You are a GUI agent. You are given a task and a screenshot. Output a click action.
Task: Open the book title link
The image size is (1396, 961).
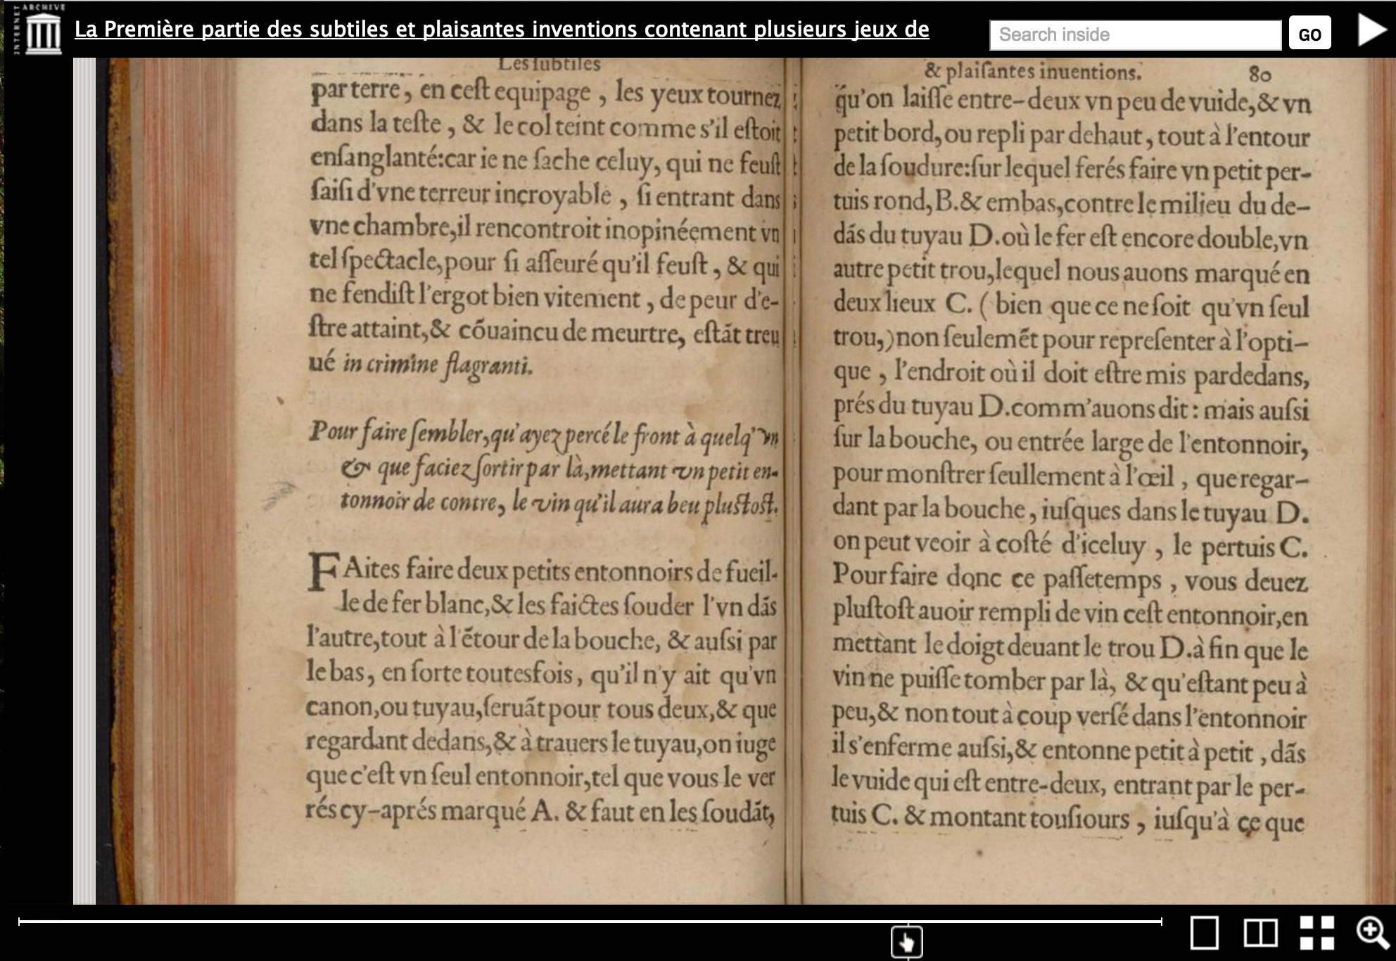[x=502, y=30]
